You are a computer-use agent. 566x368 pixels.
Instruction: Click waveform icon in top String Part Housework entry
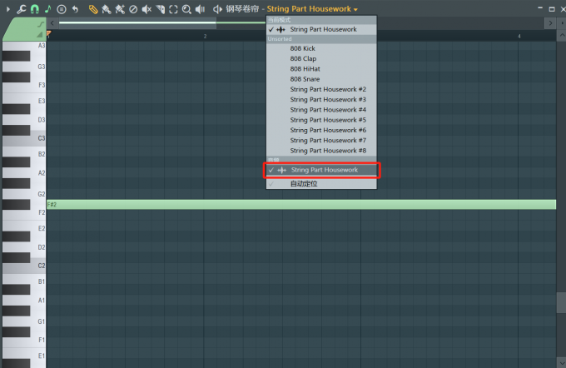click(281, 30)
